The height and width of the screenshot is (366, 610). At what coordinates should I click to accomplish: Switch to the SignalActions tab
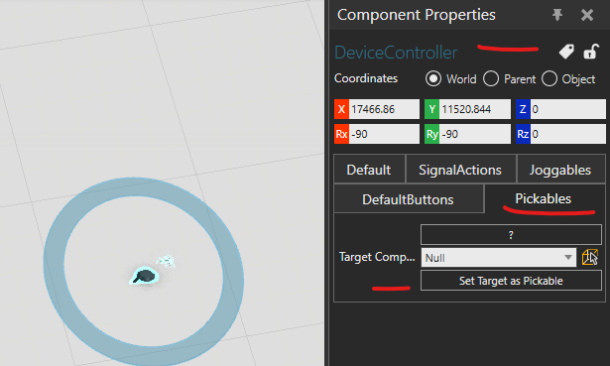460,170
